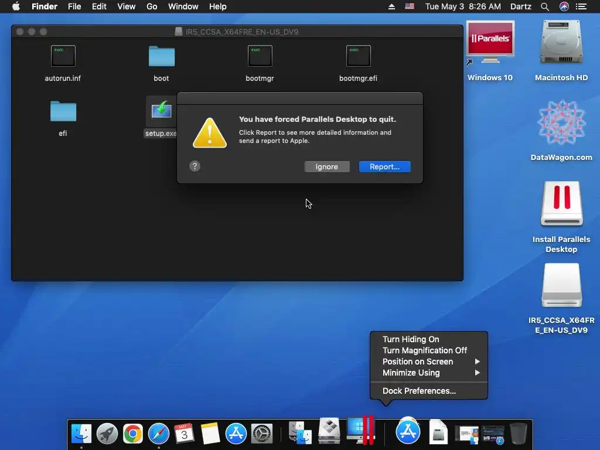The height and width of the screenshot is (450, 600).
Task: Open Calendar from the Dock
Action: pos(185,434)
